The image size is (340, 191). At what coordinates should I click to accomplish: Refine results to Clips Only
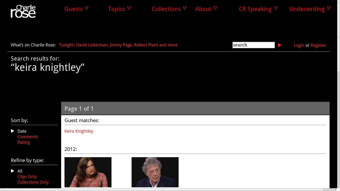[x=27, y=177]
